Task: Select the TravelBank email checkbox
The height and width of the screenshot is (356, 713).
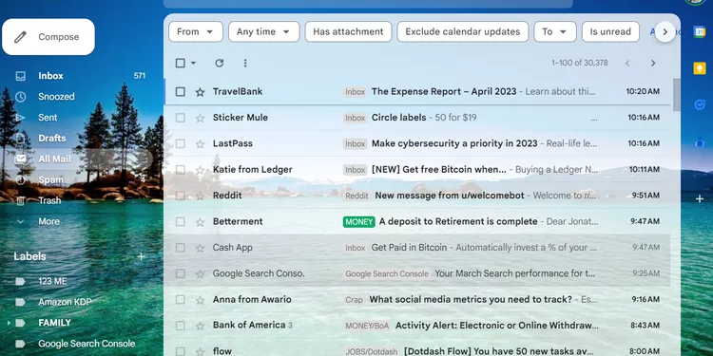Action: [180, 92]
